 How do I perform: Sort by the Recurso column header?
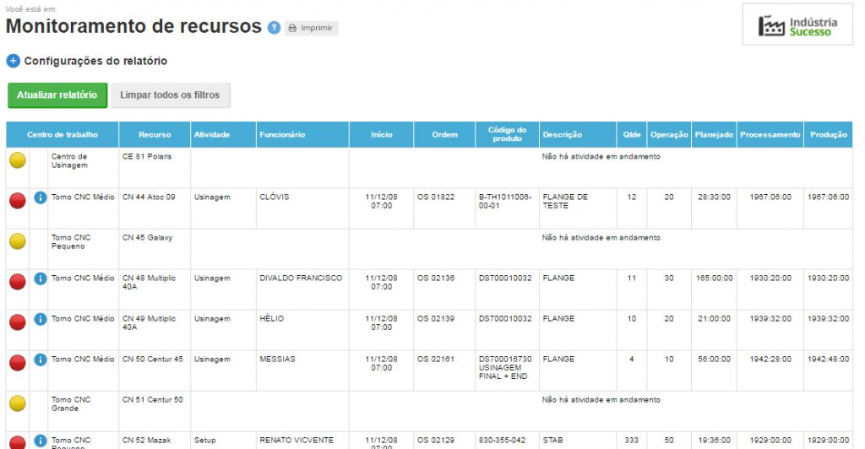[x=155, y=135]
